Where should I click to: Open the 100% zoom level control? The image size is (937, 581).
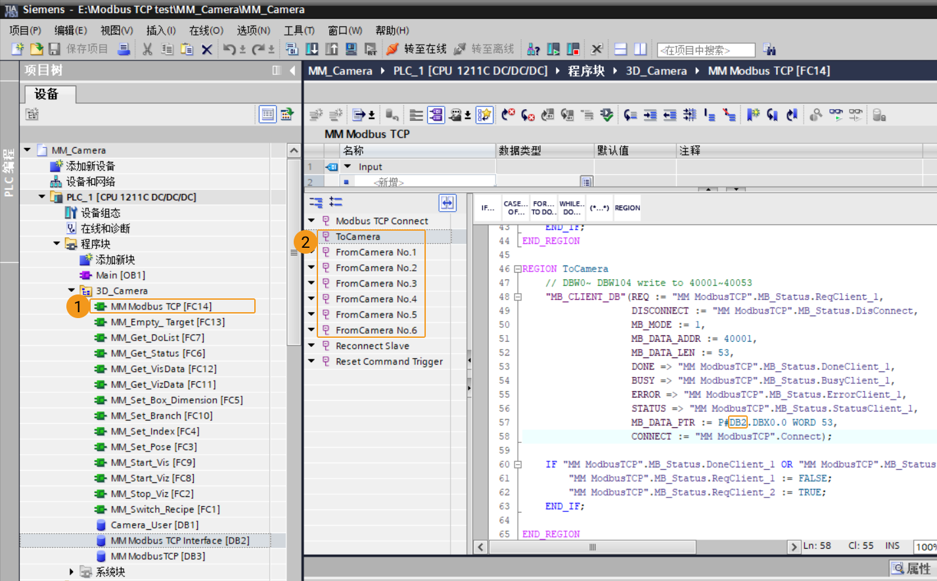925,546
